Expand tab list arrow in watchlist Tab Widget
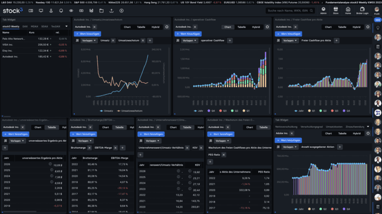382x214 pixels. coord(67,26)
